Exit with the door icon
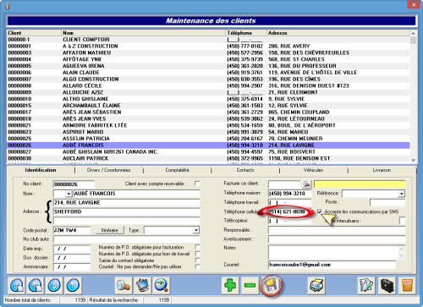The image size is (423, 307). tap(408, 285)
